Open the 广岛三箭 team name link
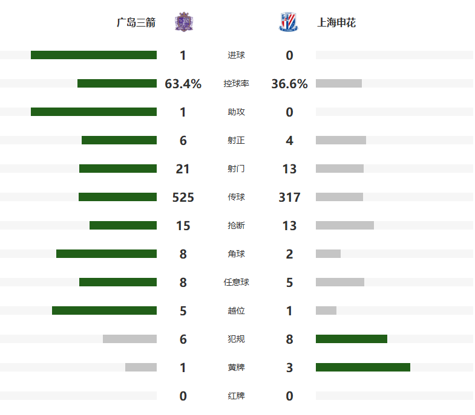The width and height of the screenshot is (475, 415). point(136,23)
